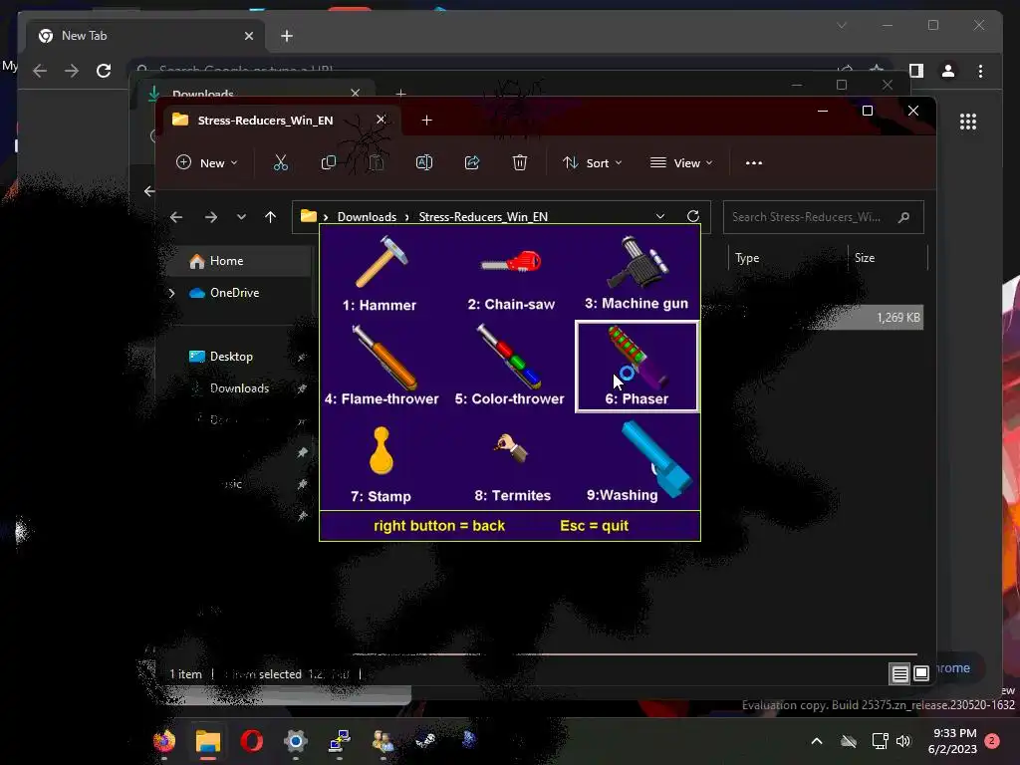The image size is (1020, 765).
Task: Select the Chain-saw tool
Action: coord(511,277)
